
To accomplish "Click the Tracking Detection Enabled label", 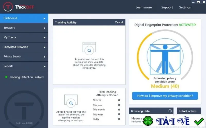I will point(27,77).
